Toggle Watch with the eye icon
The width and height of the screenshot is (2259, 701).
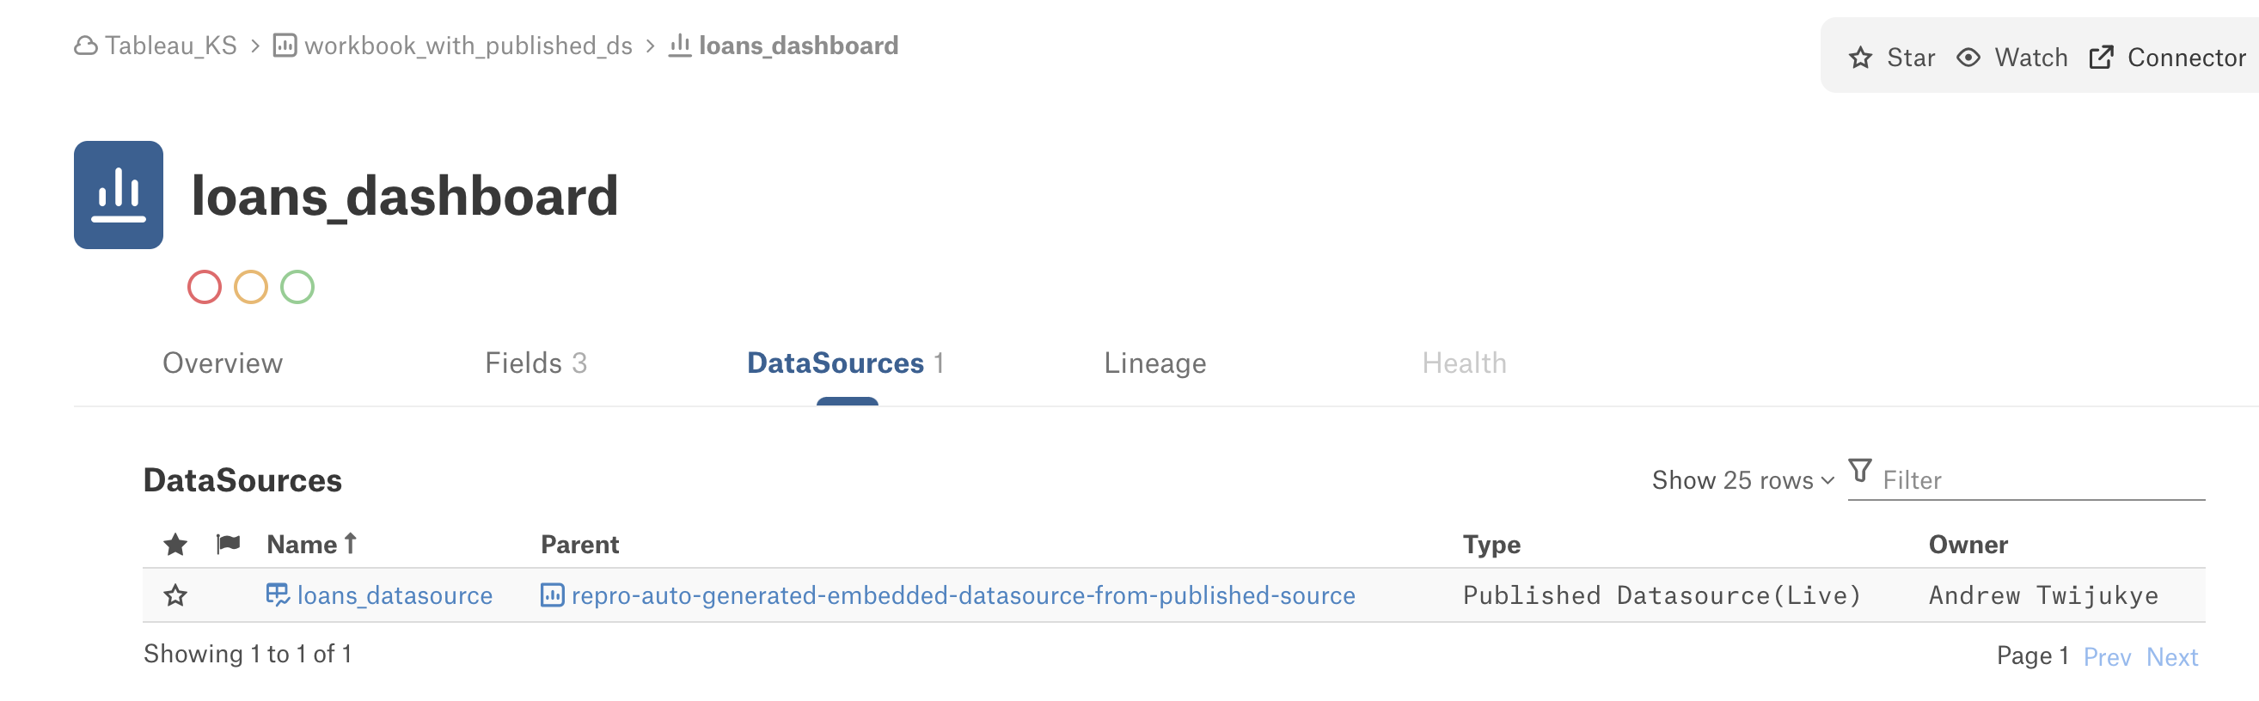(2011, 58)
